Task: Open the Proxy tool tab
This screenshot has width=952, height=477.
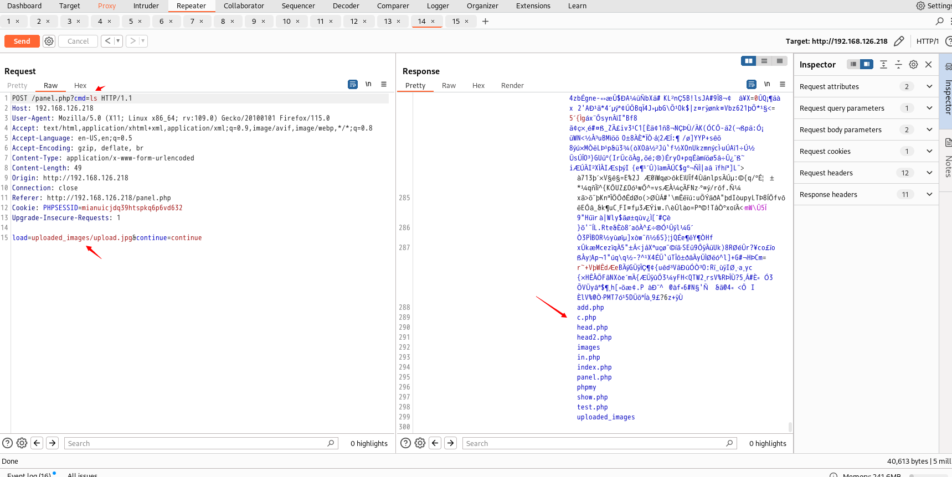Action: click(107, 6)
